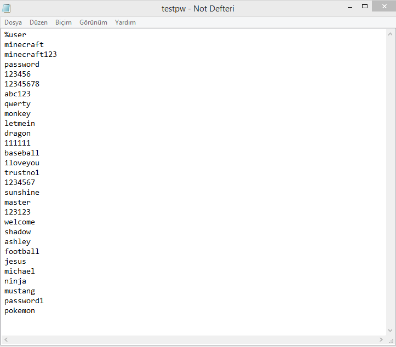Click the line 'shadow'
Image resolution: width=396 pixels, height=347 pixels.
[x=18, y=232]
